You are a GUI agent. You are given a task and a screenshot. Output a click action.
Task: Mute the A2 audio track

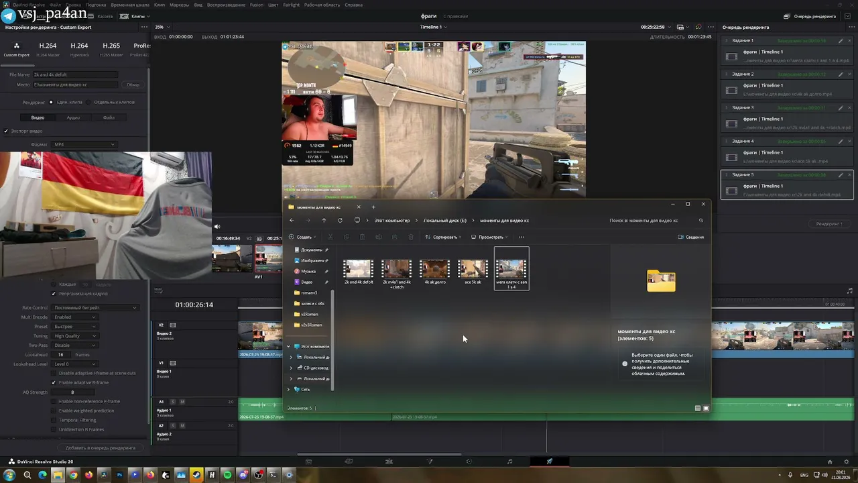182,426
